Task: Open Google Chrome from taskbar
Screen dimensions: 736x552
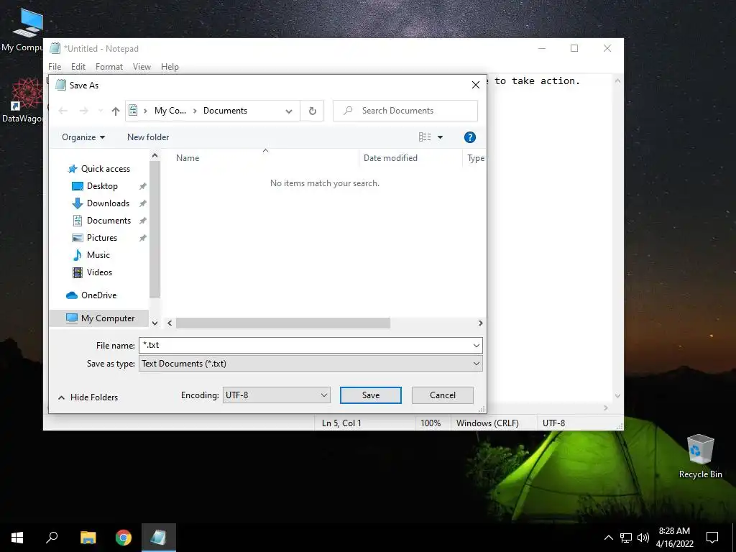Action: click(x=124, y=538)
